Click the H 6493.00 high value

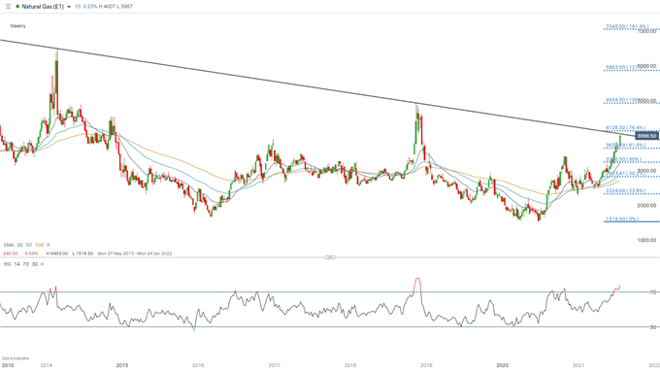(57, 253)
